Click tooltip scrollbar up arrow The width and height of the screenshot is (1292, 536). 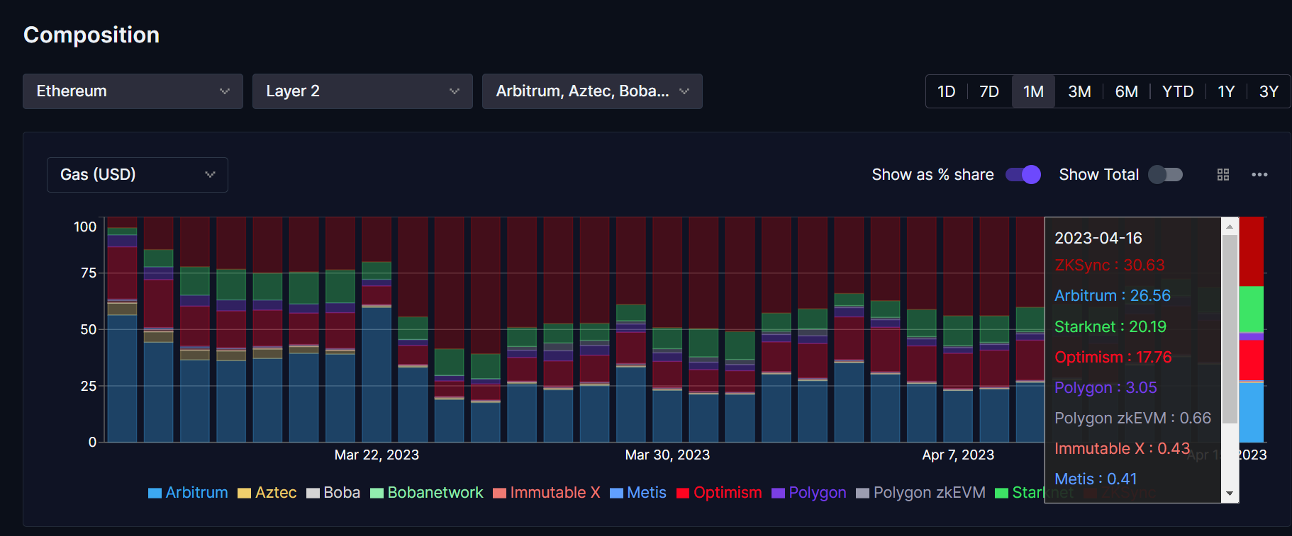[x=1230, y=227]
